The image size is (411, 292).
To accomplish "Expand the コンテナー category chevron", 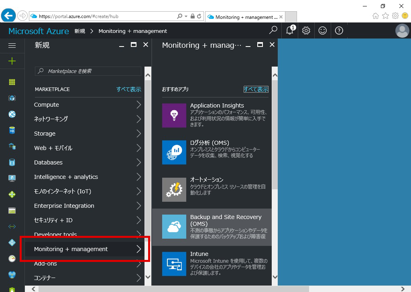I will point(138,278).
